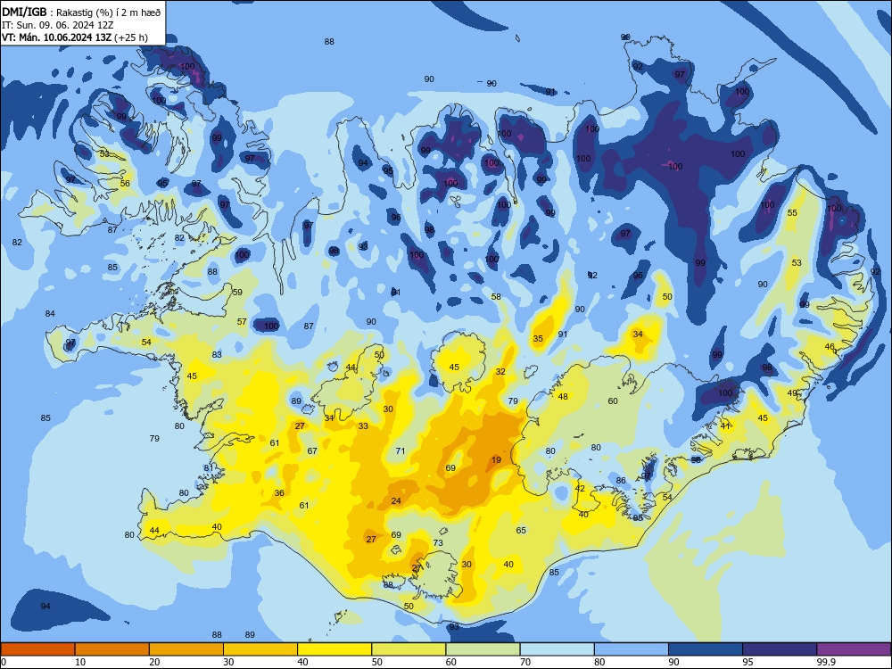
Task: Click the humidity value '24' on the map
Action: point(396,501)
